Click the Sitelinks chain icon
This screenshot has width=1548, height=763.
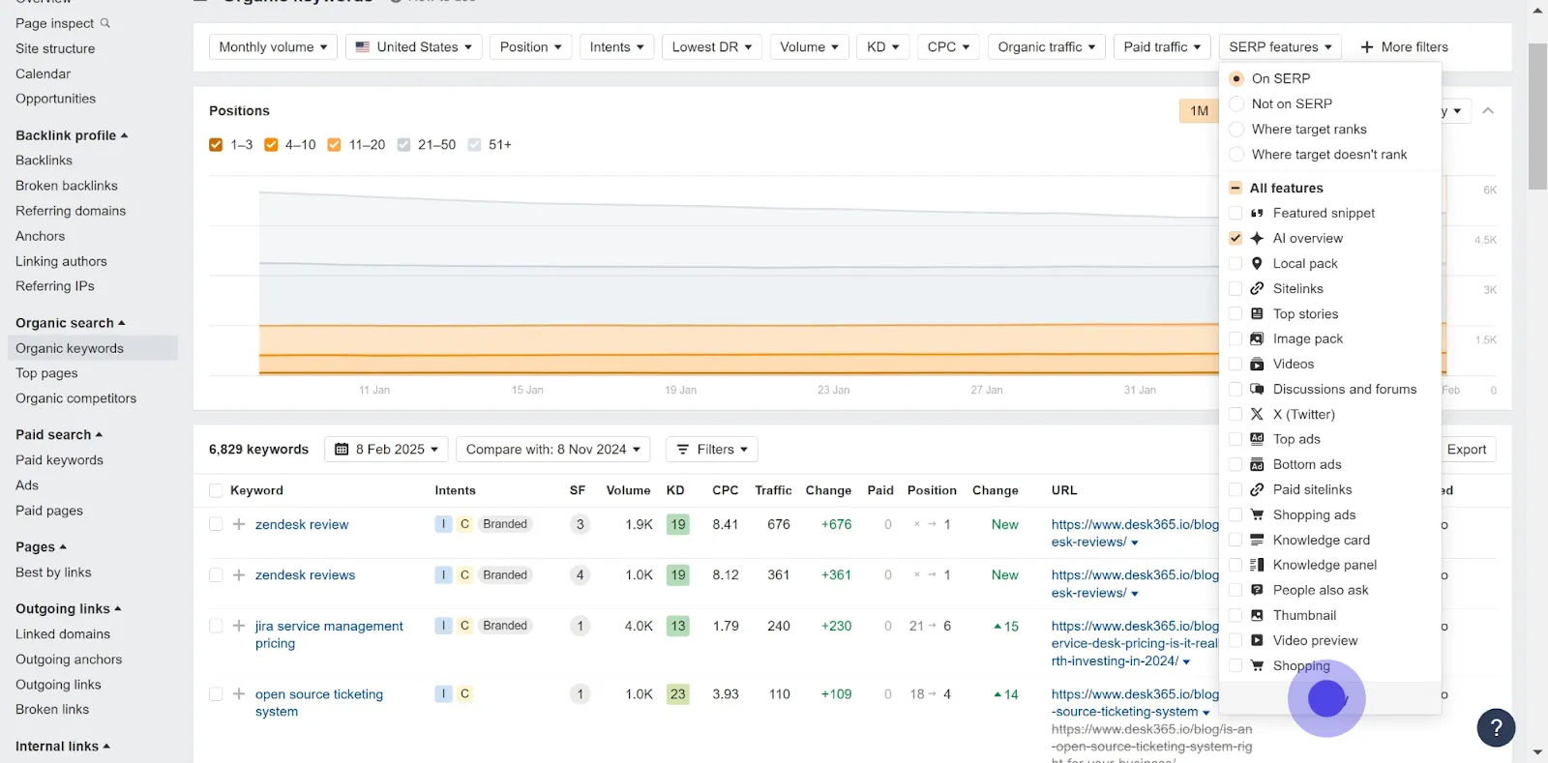(1257, 288)
